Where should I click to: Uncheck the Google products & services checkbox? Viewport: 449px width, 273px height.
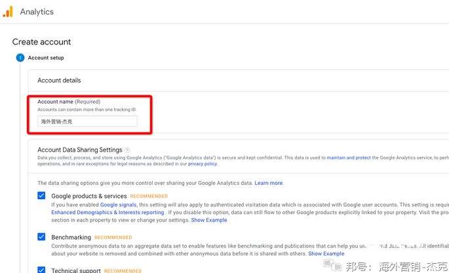coord(41,196)
